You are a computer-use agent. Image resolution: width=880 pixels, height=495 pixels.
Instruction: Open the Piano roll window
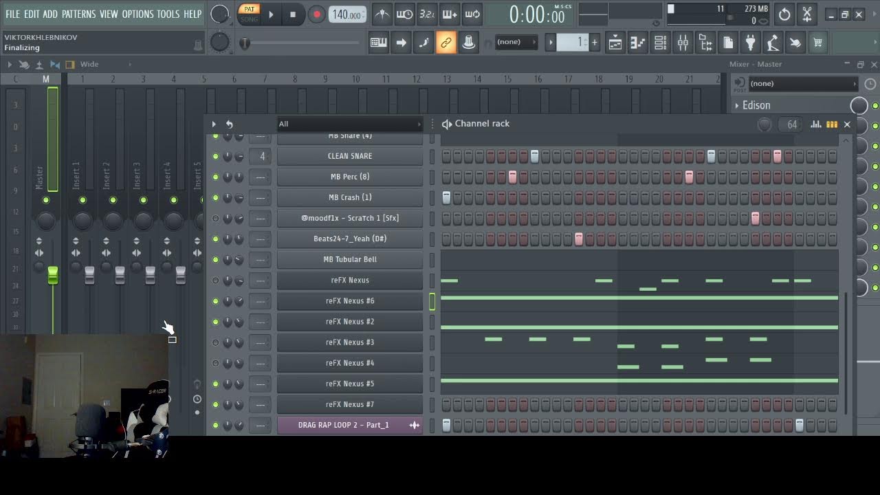637,43
